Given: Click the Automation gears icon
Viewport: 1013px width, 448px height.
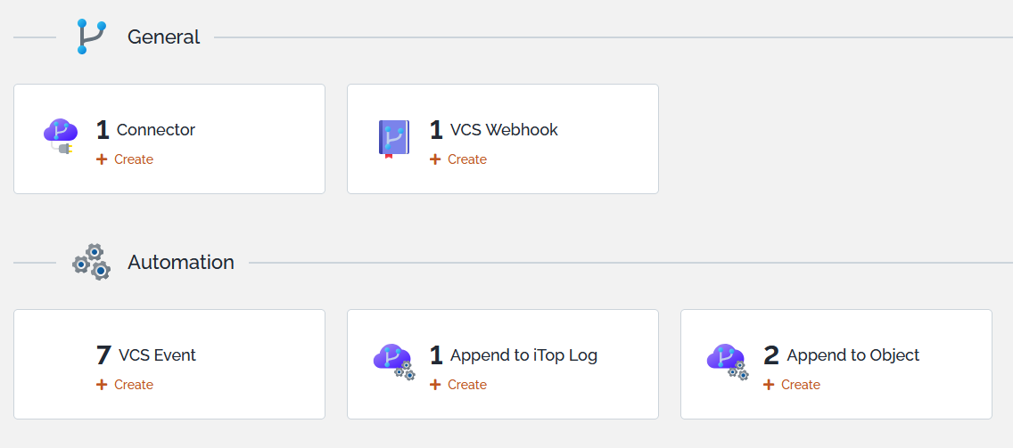Looking at the screenshot, I should 91,262.
